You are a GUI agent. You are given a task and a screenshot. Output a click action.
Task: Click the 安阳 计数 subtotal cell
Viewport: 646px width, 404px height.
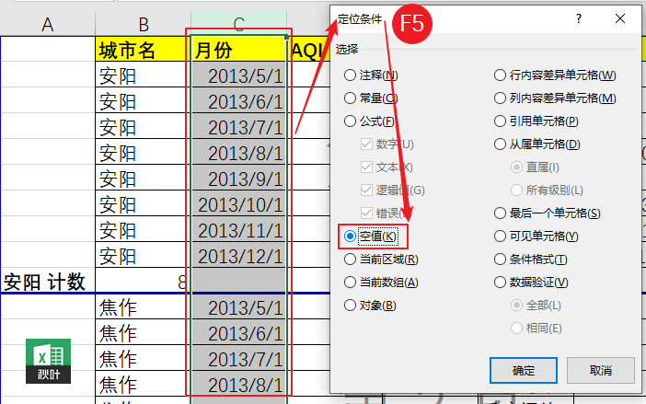pos(48,281)
